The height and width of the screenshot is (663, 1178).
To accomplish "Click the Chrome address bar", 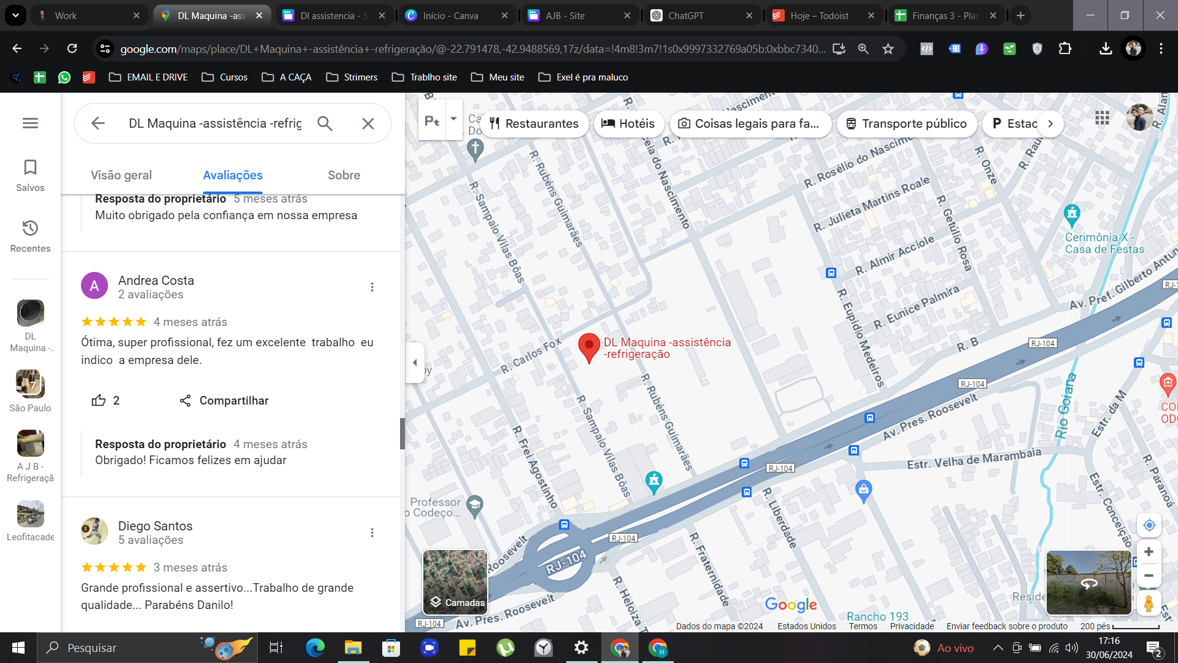I will (x=472, y=48).
